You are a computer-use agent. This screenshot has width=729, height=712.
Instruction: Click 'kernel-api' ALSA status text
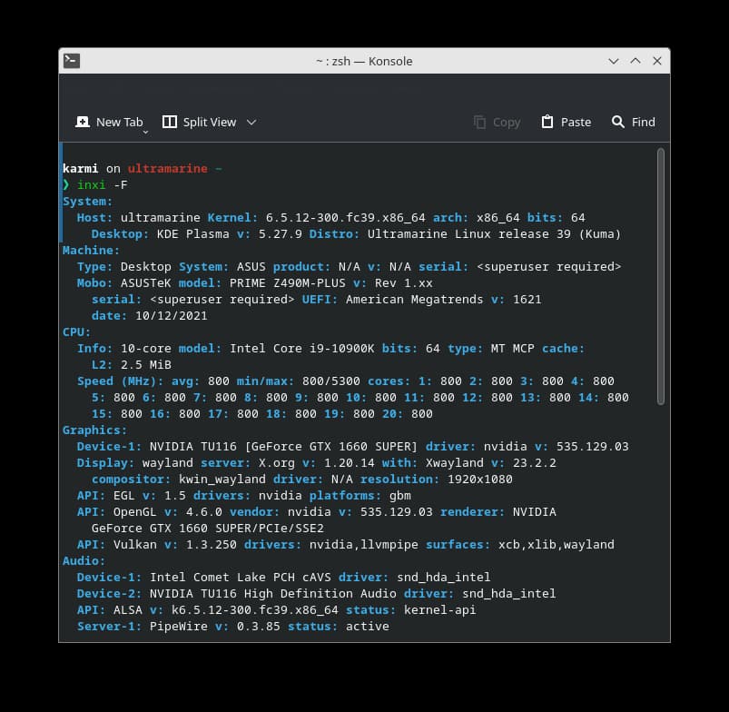[439, 609]
